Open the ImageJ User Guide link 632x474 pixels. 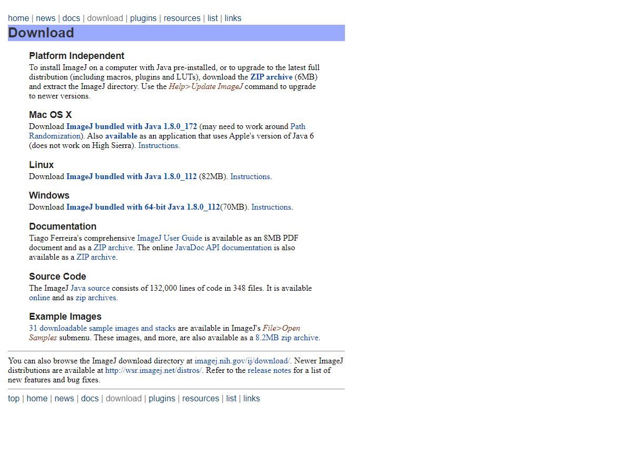(170, 238)
